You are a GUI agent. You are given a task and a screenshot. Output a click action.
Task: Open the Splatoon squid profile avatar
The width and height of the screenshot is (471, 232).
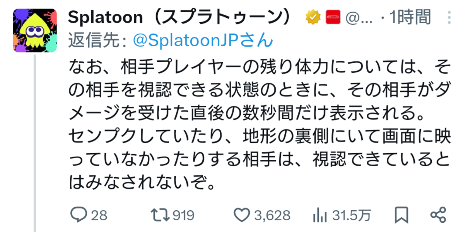[x=35, y=30]
